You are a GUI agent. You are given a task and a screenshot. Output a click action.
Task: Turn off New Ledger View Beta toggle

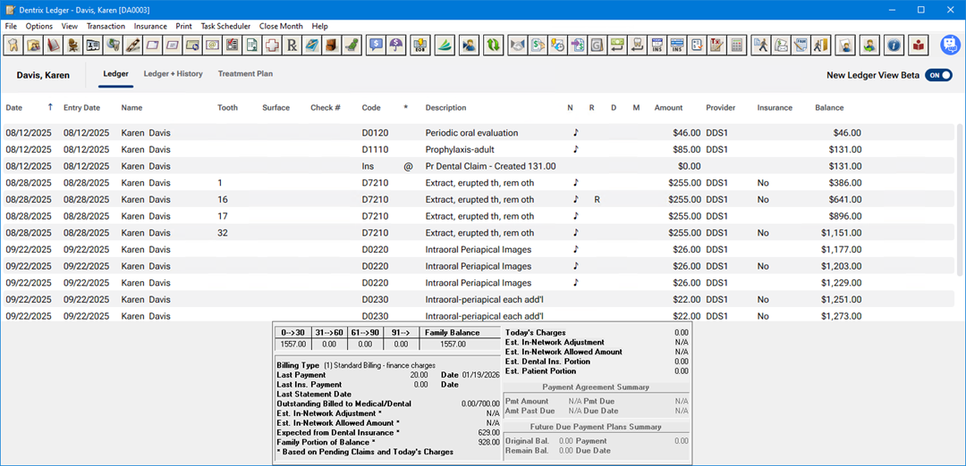point(938,76)
